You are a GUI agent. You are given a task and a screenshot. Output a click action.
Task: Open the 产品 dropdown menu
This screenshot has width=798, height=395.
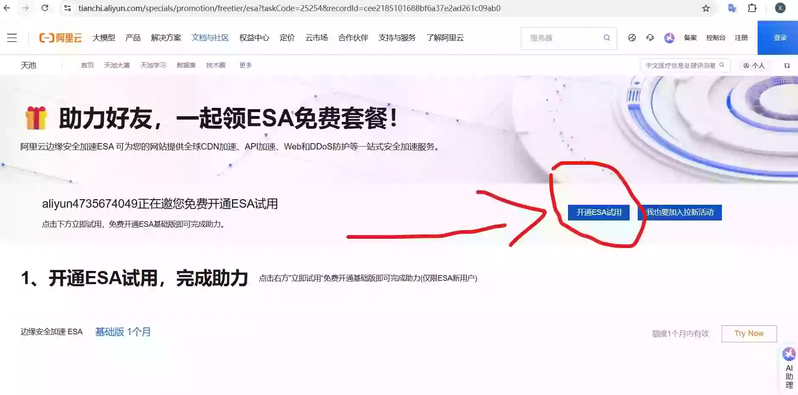tap(133, 38)
